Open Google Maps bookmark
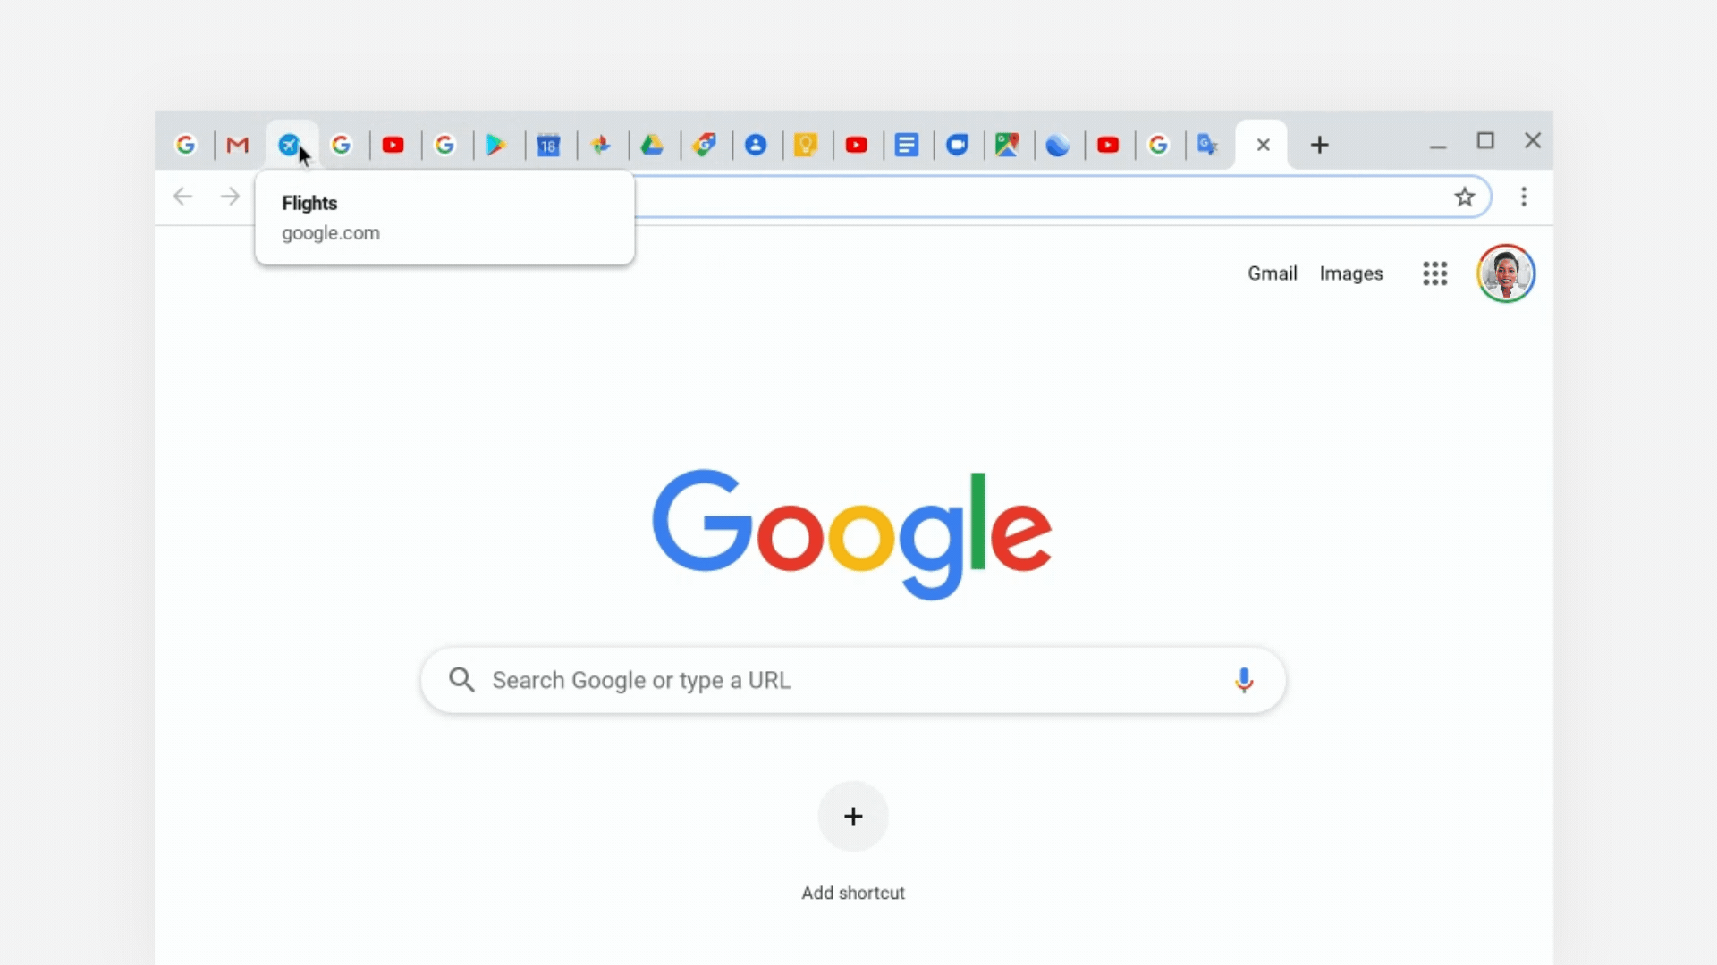Screen dimensions: 1717x965 pos(1007,145)
